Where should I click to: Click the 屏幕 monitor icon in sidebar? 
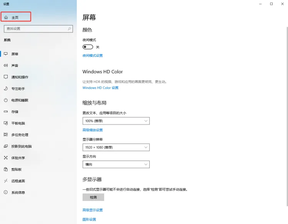click(6, 54)
